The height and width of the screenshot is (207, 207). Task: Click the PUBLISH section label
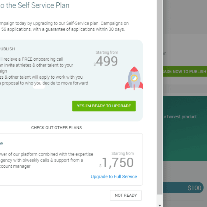point(7,49)
